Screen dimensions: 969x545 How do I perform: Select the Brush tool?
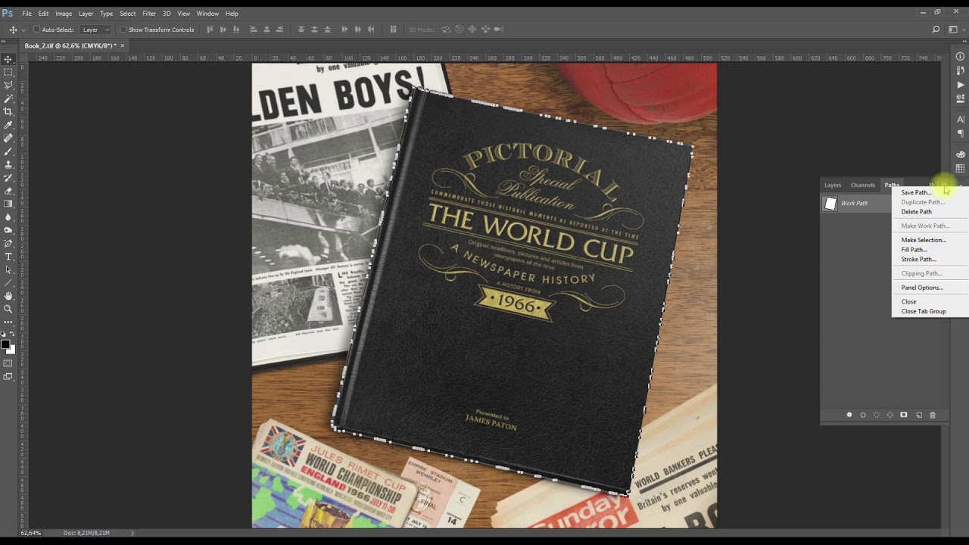[8, 151]
